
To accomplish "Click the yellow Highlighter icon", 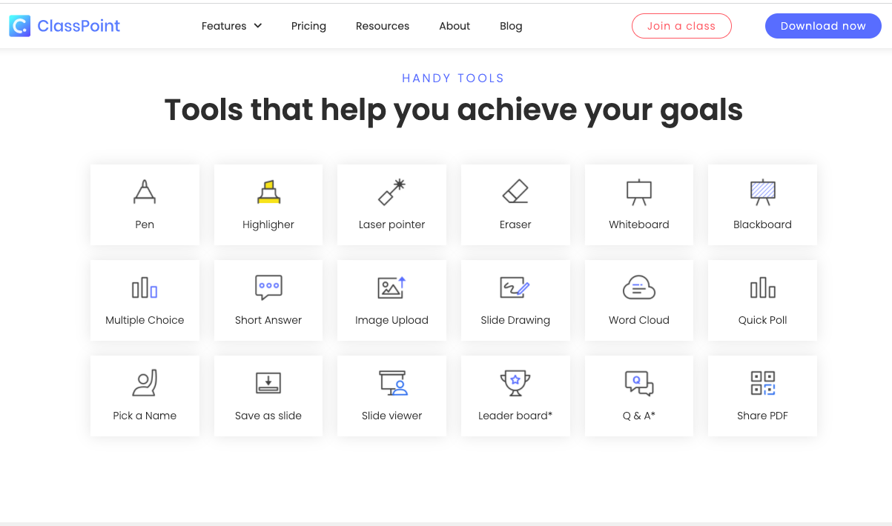I will point(268,191).
